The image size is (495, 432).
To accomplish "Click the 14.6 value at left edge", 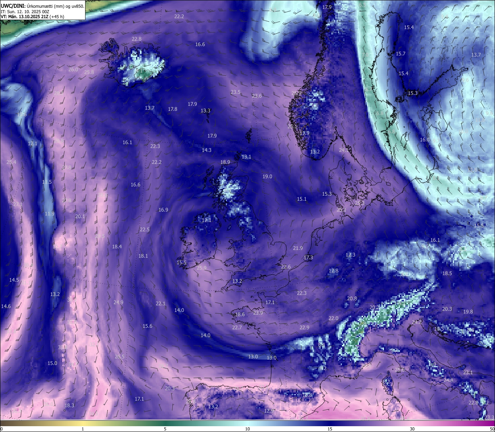I will [6, 306].
